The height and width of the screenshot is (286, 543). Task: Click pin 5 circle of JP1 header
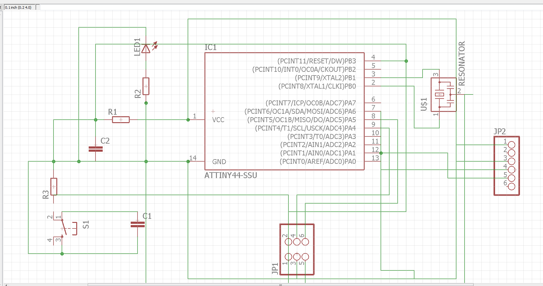point(305,256)
